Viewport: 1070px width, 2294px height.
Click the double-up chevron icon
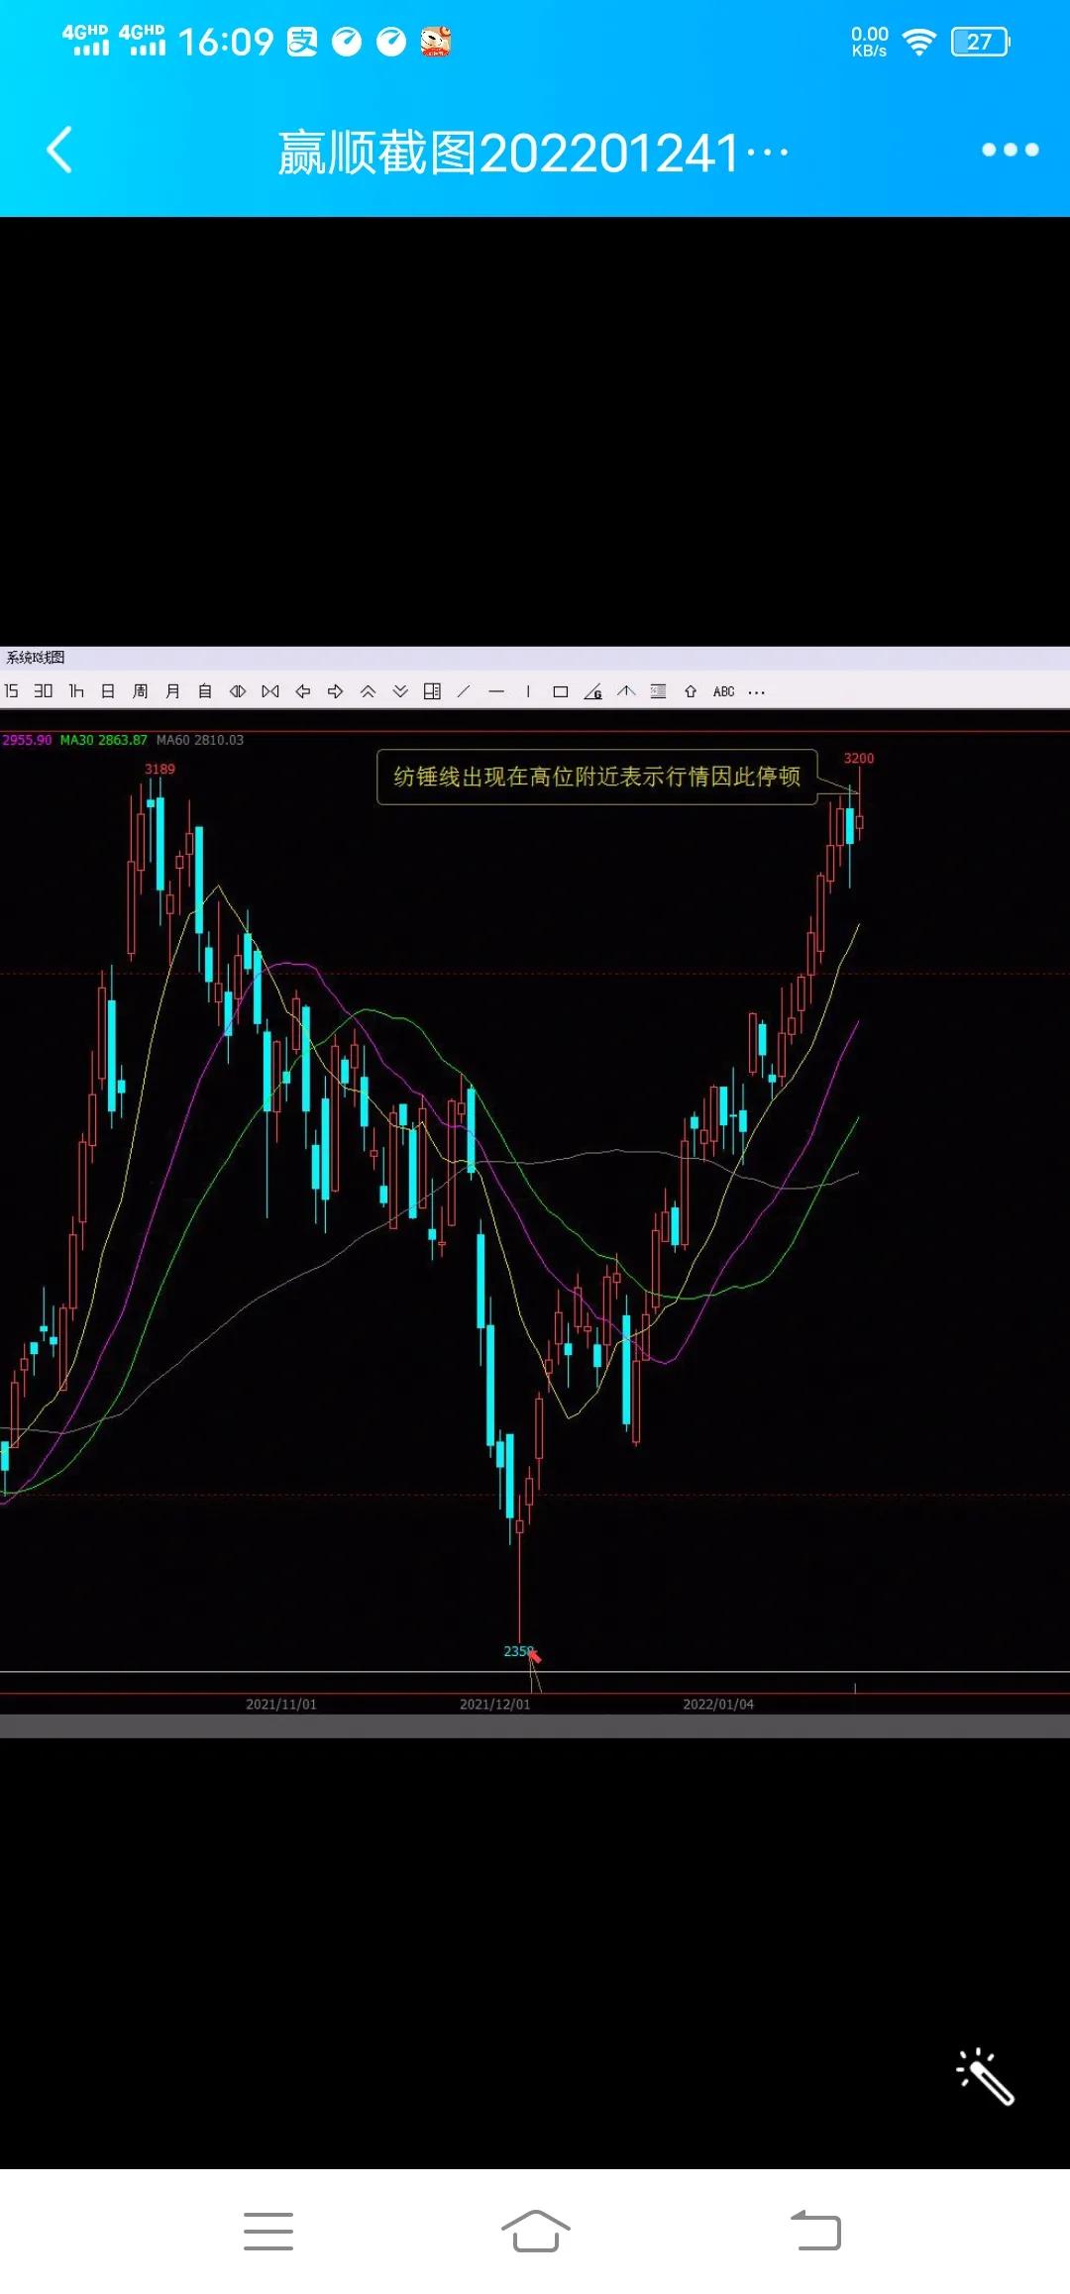(368, 691)
